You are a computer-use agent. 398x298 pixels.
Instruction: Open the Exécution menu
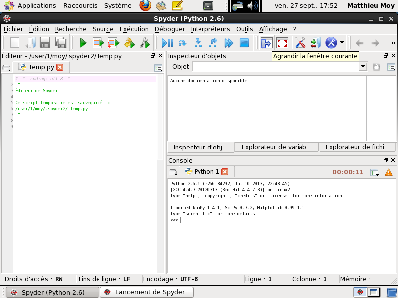point(134,29)
